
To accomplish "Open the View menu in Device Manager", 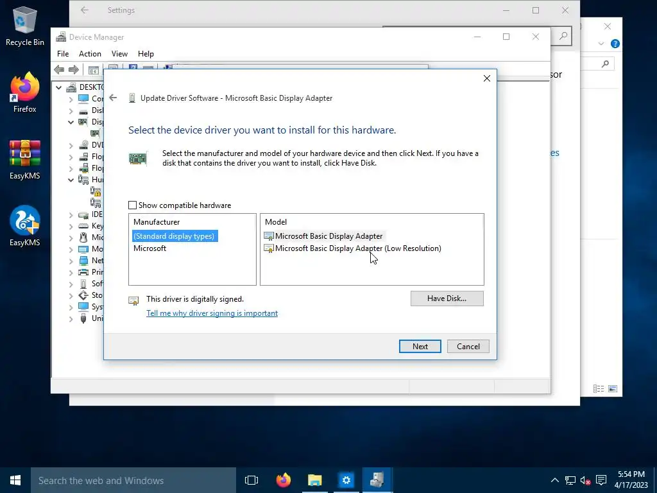I will click(x=119, y=54).
